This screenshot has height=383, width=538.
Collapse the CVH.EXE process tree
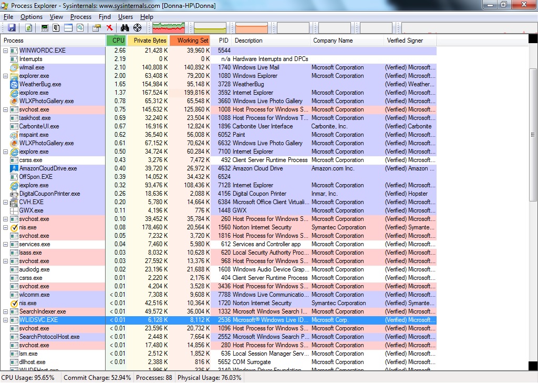click(x=5, y=202)
